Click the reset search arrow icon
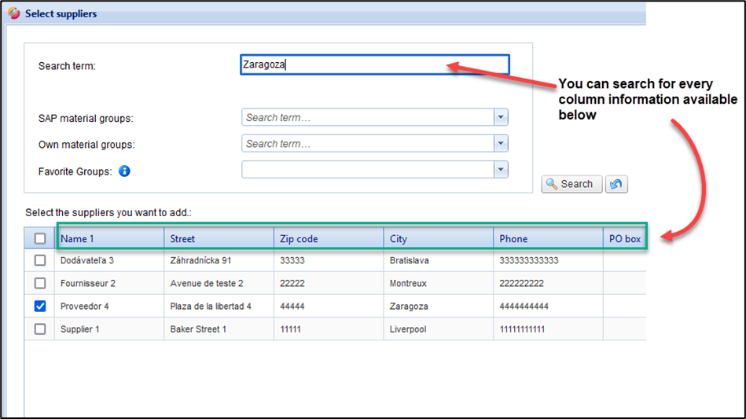The height and width of the screenshot is (419, 746). 617,184
